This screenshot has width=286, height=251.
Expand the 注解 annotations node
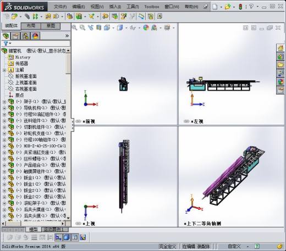point(4,70)
